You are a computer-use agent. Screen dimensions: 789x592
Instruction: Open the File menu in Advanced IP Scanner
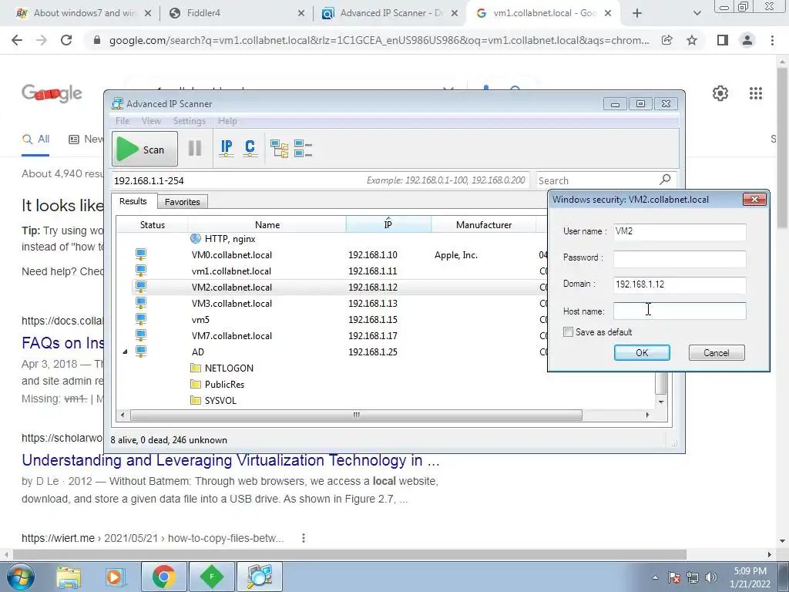click(x=123, y=121)
